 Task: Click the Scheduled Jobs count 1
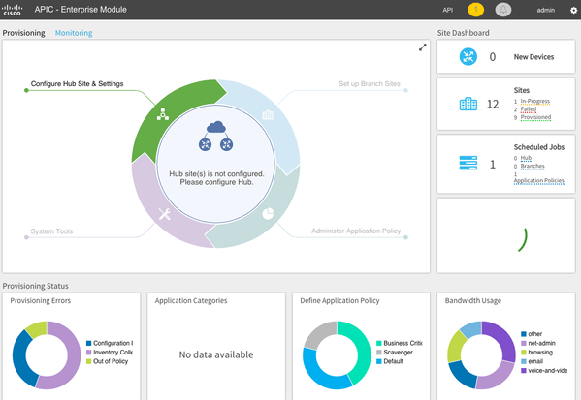493,165
